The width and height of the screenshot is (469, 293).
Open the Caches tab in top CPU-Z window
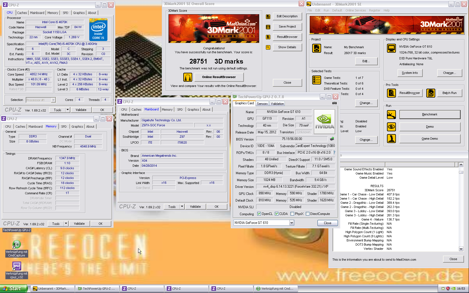pos(22,13)
